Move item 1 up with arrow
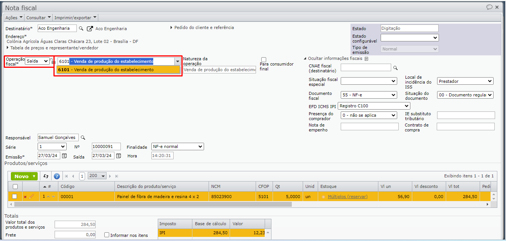Screen dimensions: 506x241 pyautogui.click(x=48, y=197)
